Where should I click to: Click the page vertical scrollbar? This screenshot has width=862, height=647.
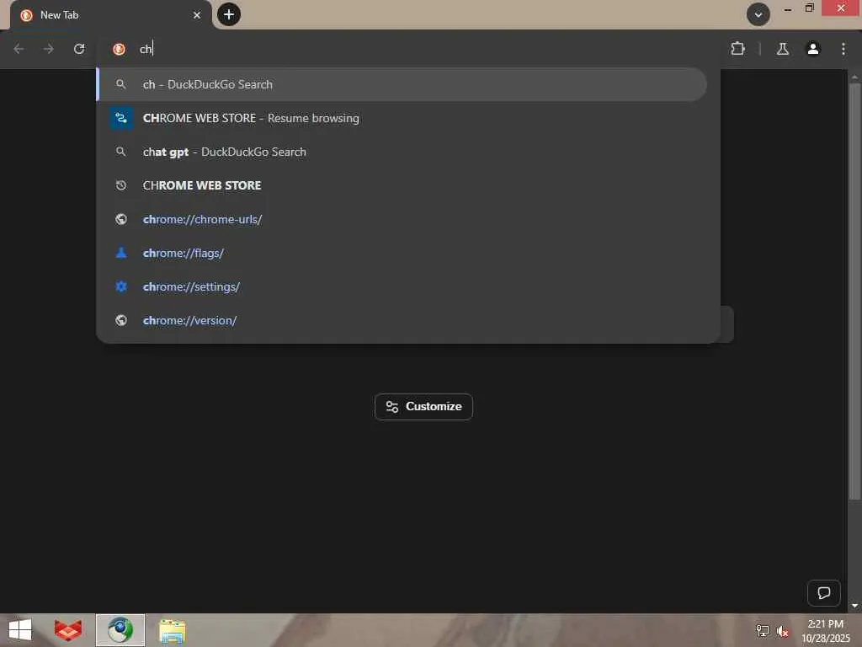pyautogui.click(x=854, y=291)
